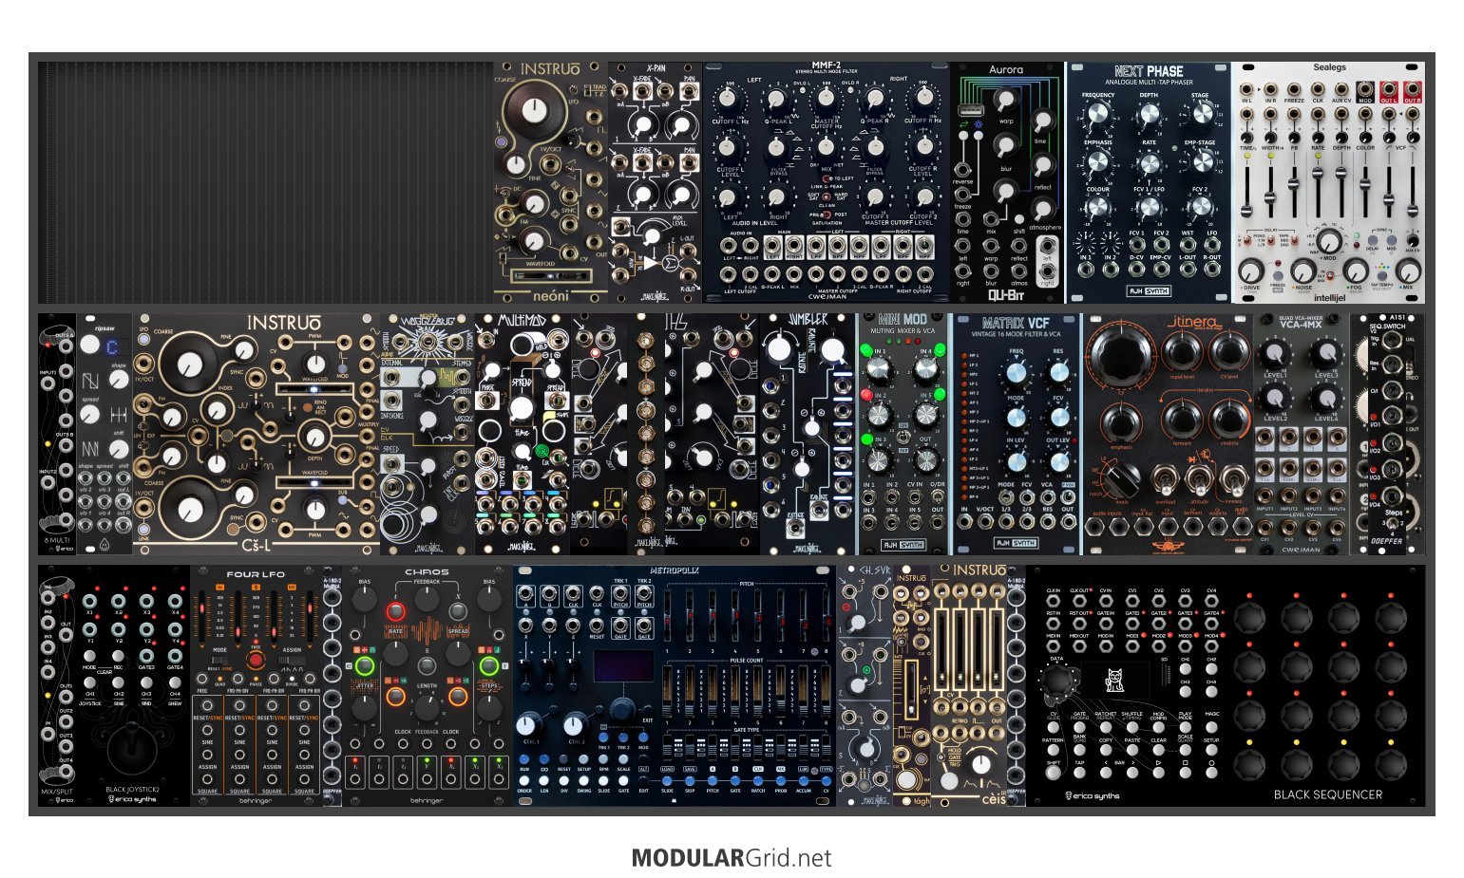The width and height of the screenshot is (1464, 878).
Task: Select HPF in MMF-2 RIGHT section
Action: (x=922, y=248)
